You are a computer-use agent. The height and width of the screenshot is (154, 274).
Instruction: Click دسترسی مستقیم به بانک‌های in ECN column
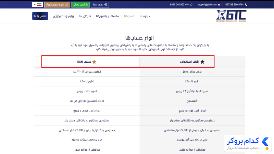coord(87,120)
